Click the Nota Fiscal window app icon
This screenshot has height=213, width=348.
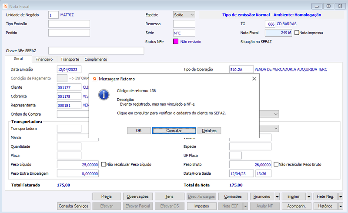[5, 6]
